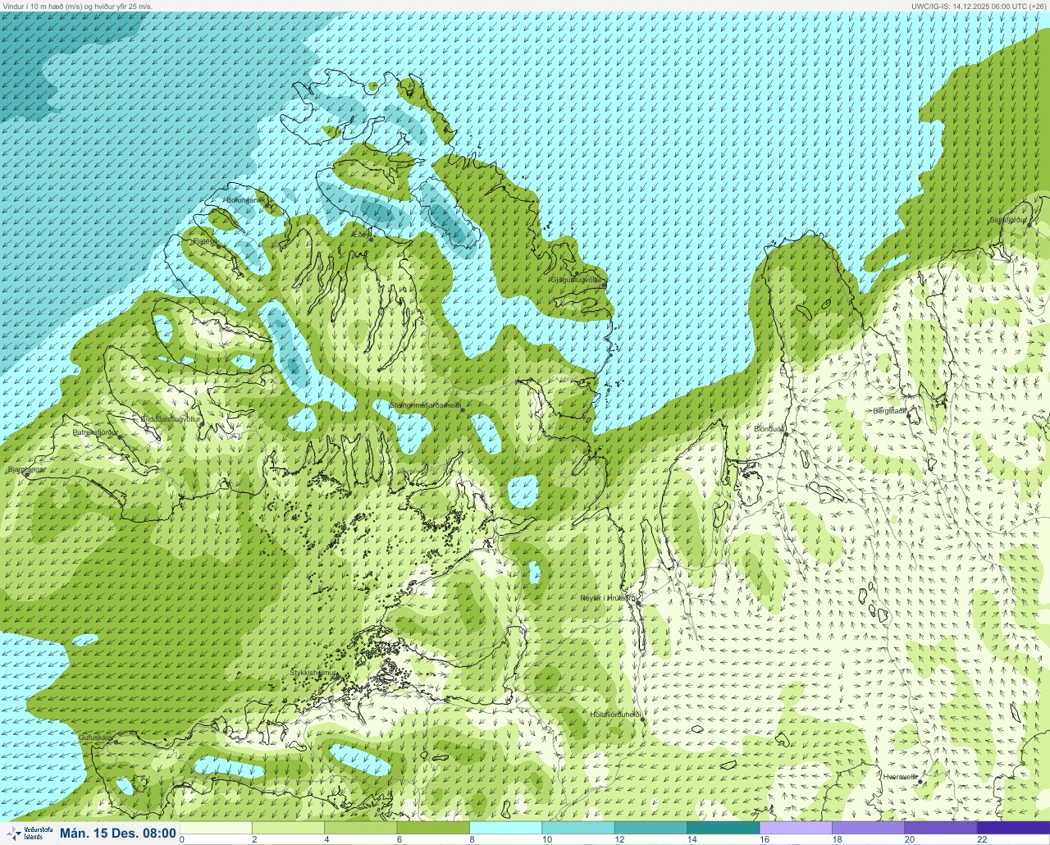
Task: Click the Bjargtangar station marker
Action: (x=27, y=474)
